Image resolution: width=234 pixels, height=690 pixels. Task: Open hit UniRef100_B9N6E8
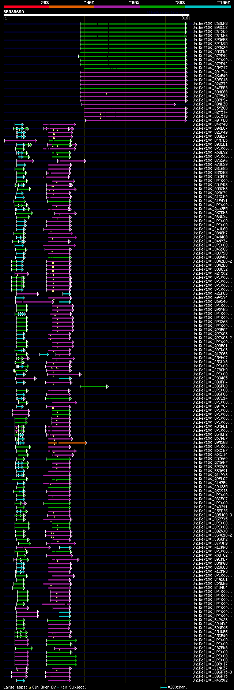[x=210, y=40]
